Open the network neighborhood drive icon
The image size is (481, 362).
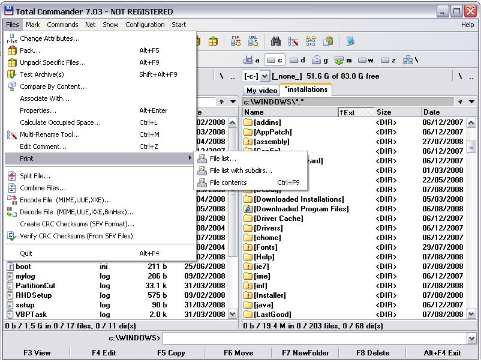click(410, 60)
